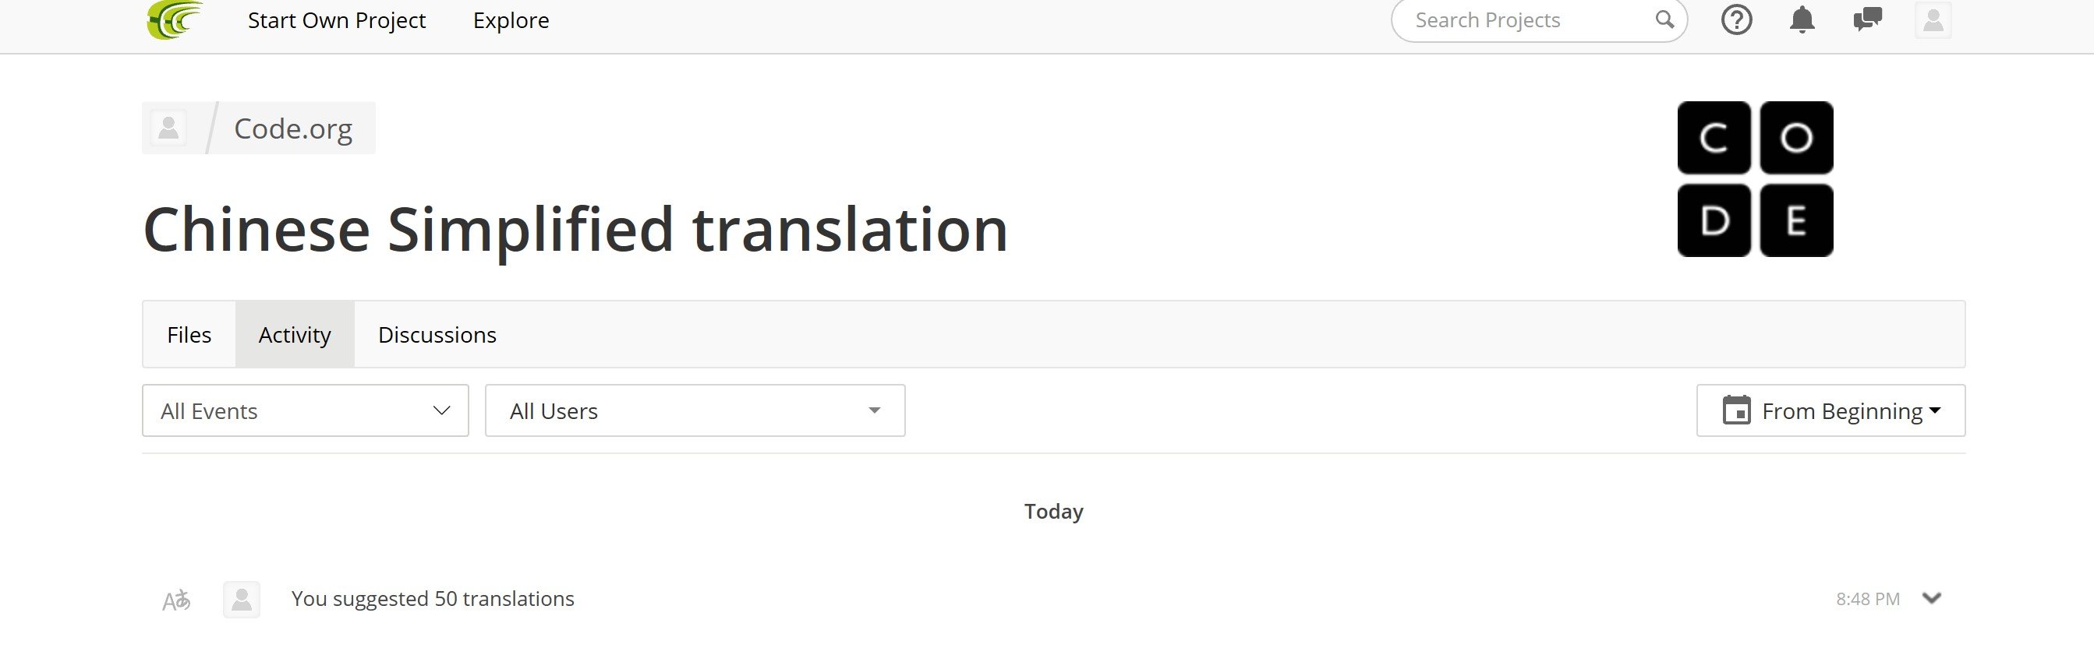Click the user profile avatar in navbar
The width and height of the screenshot is (2094, 662).
(1933, 19)
